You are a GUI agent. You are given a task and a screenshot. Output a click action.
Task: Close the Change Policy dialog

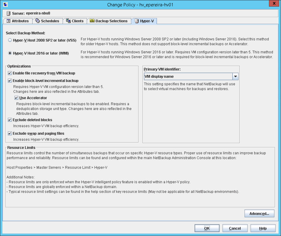coord(274,3)
